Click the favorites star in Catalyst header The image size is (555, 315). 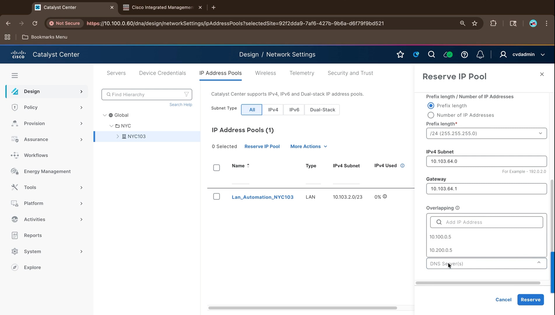[x=400, y=55]
